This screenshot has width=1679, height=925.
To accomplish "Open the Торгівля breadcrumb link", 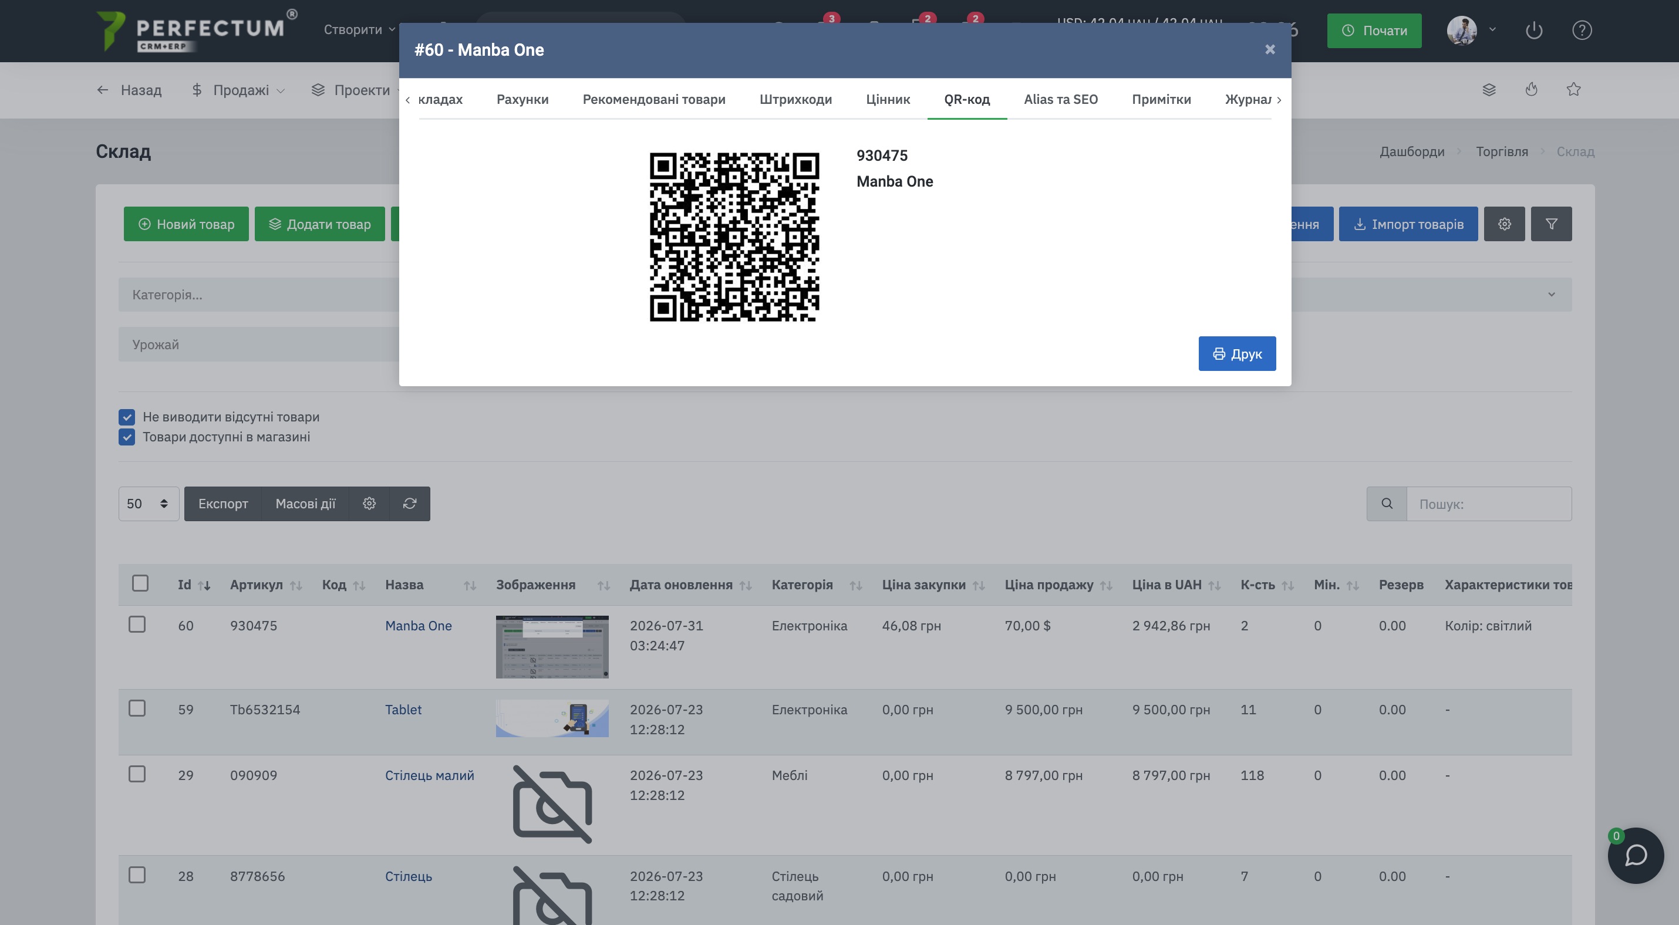I will point(1502,152).
